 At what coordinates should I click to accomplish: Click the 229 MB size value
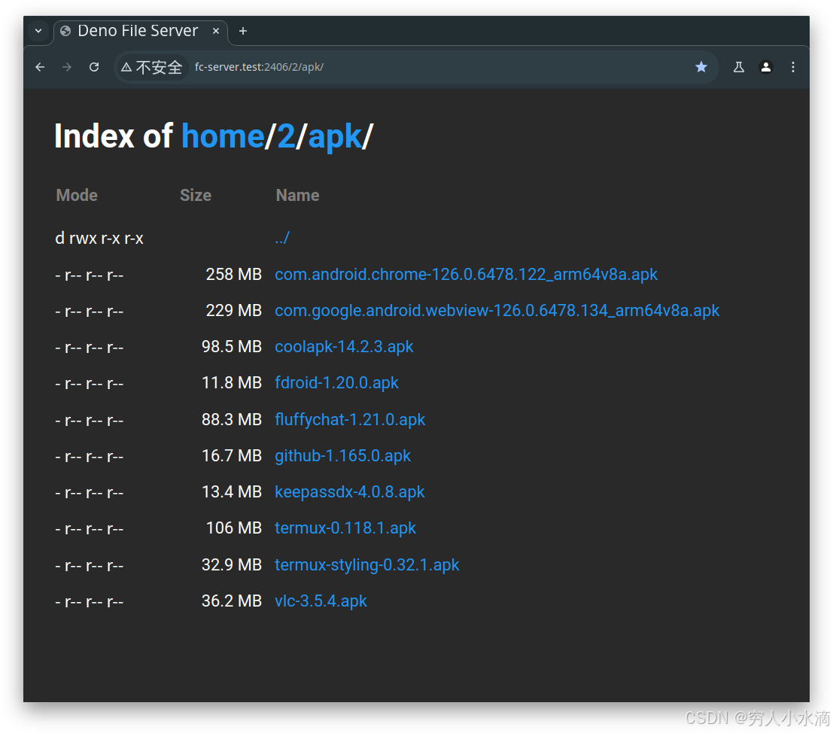234,311
